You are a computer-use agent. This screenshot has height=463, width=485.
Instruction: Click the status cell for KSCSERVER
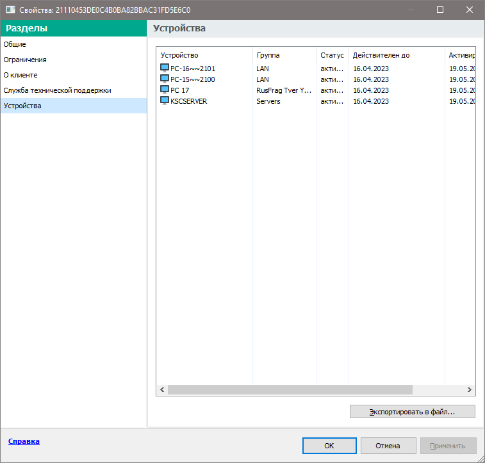332,101
